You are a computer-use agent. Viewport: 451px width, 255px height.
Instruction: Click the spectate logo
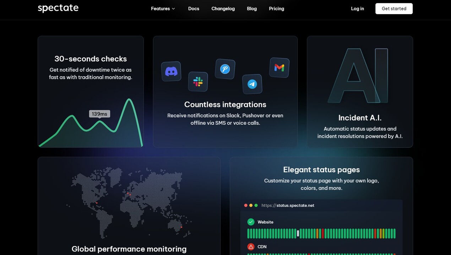[58, 8]
